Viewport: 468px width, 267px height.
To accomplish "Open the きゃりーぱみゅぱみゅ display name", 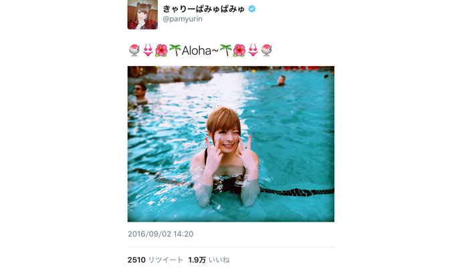I will [204, 9].
